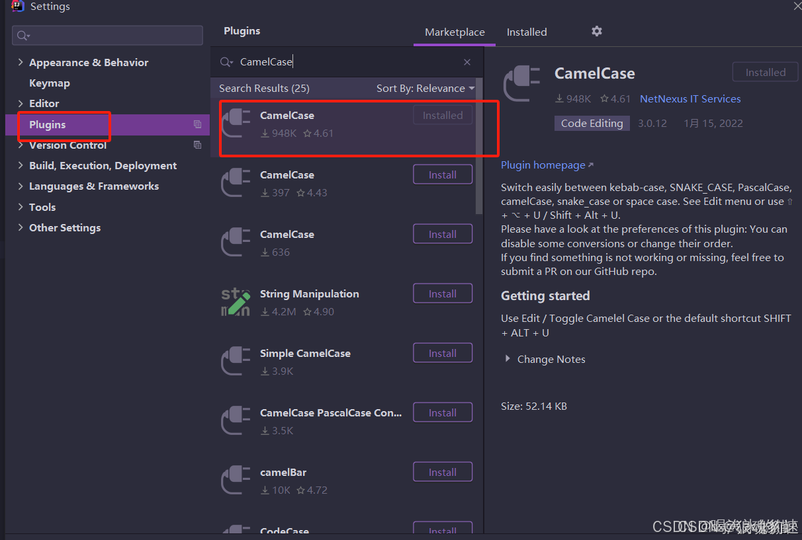802x540 pixels.
Task: Click the version 3.0.12 text
Action: [652, 123]
